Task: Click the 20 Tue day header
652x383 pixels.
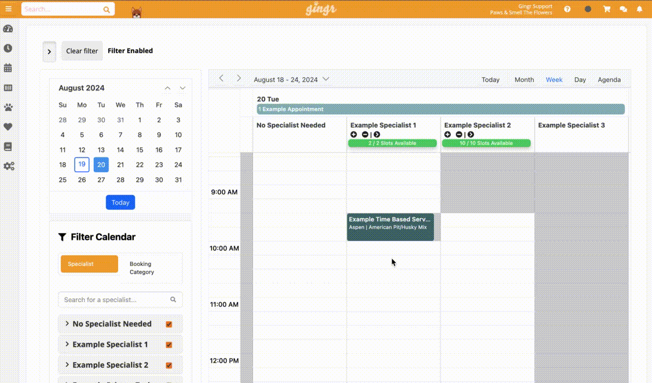Action: (x=268, y=99)
